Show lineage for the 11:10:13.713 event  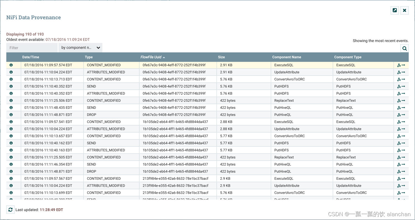tap(399, 79)
